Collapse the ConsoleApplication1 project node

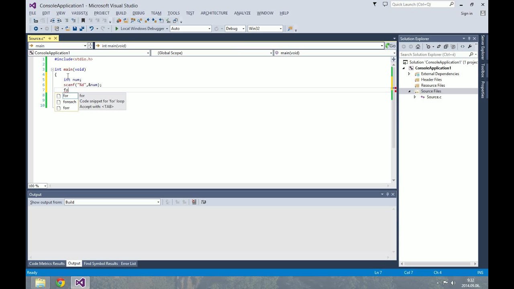pos(404,68)
